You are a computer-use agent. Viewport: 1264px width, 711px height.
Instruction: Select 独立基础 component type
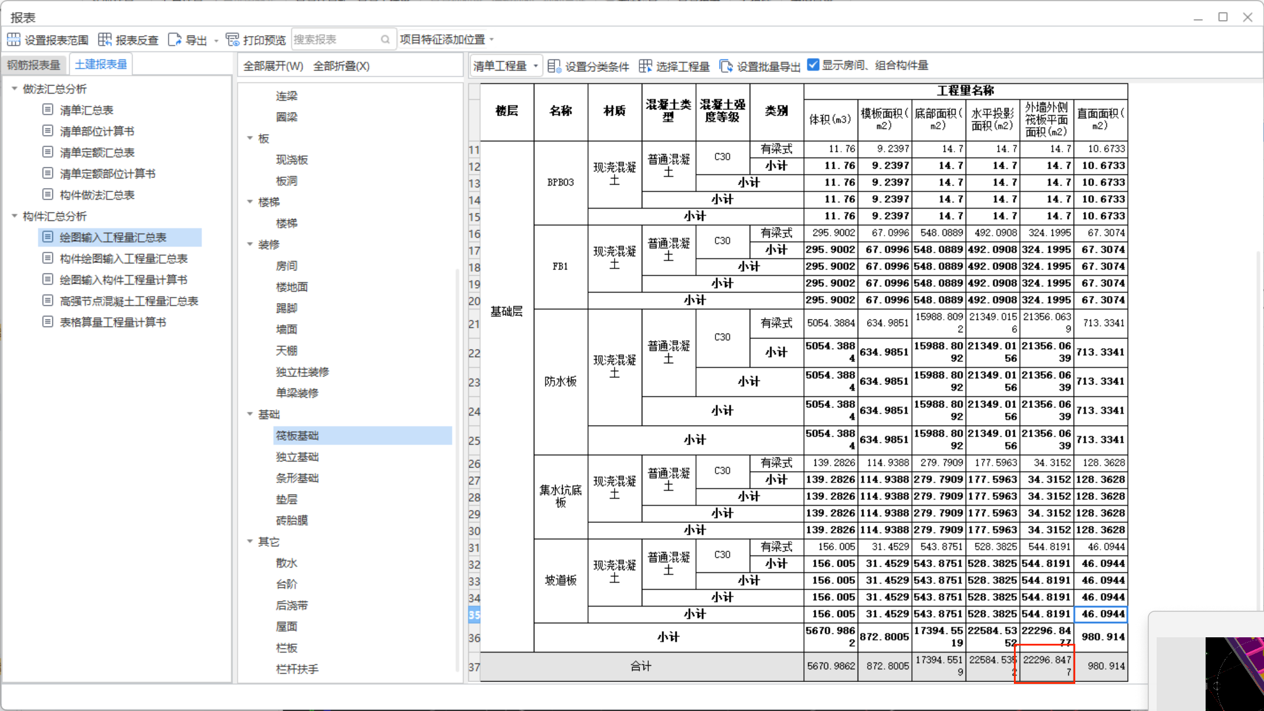click(x=297, y=456)
